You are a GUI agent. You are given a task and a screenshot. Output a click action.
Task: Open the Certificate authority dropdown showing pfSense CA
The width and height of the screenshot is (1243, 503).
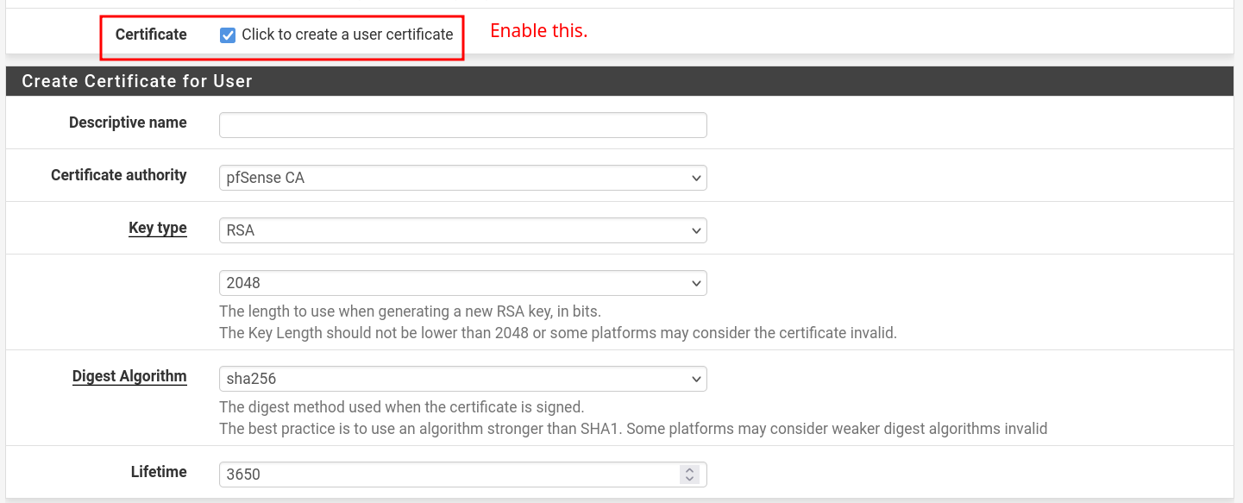[462, 178]
